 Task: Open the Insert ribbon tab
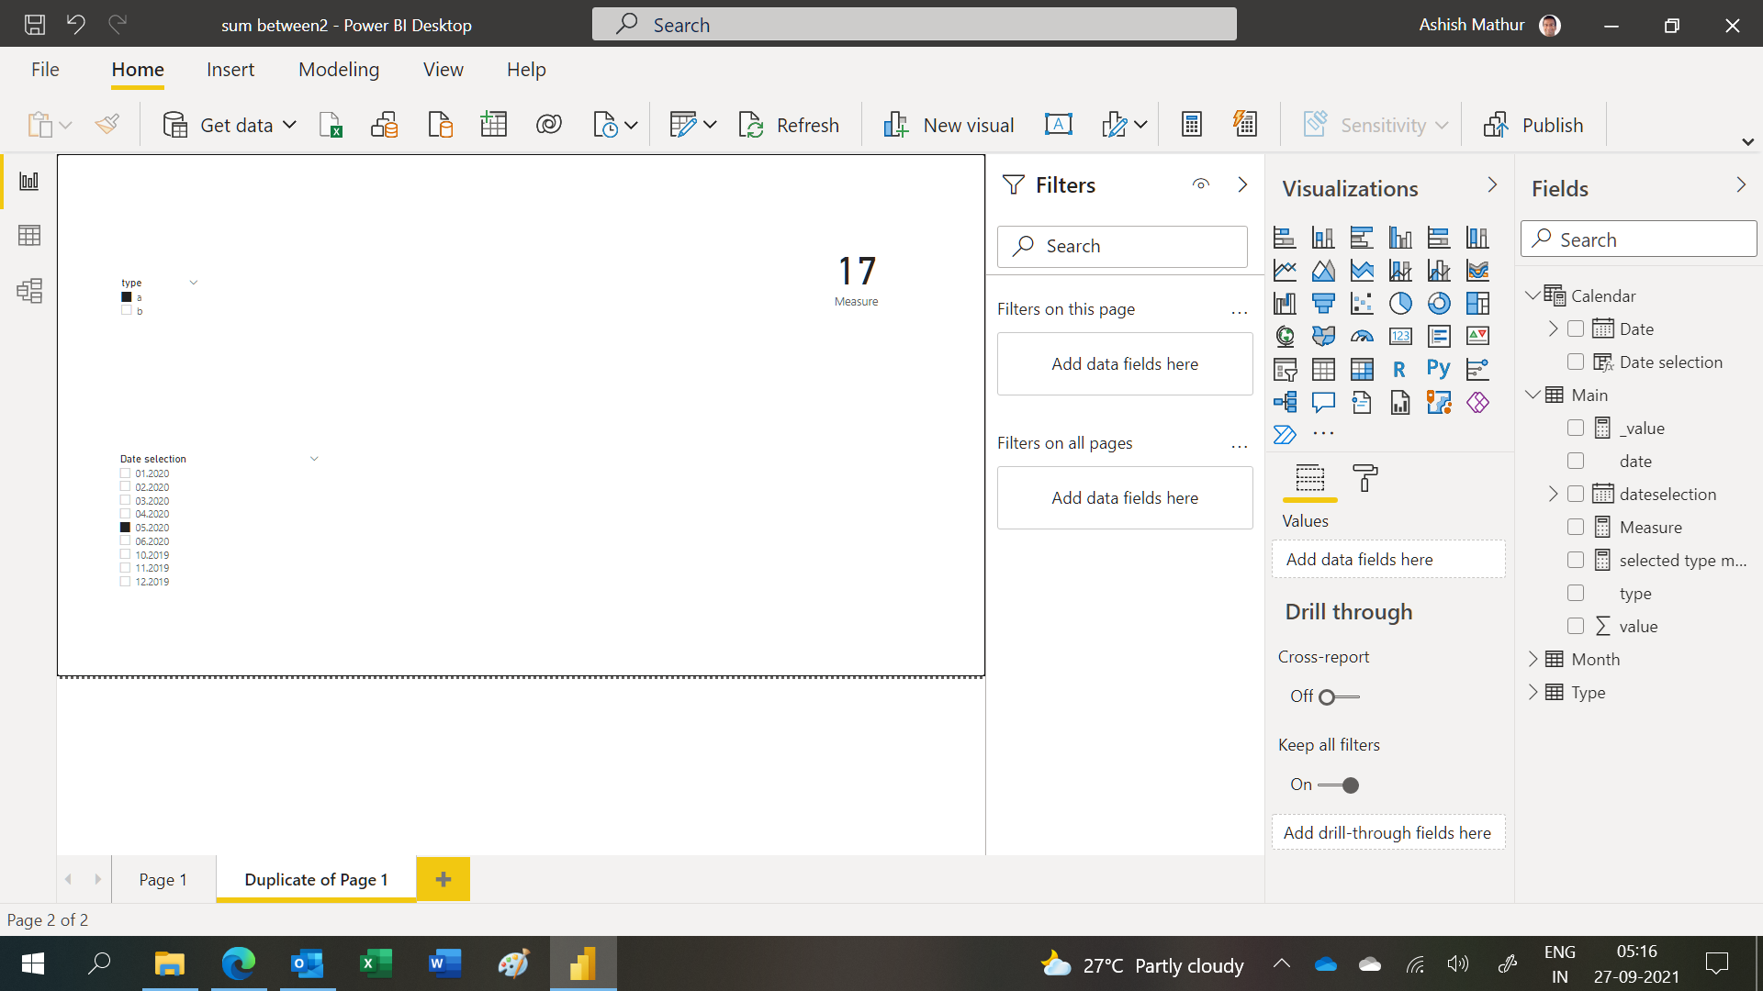tap(230, 70)
